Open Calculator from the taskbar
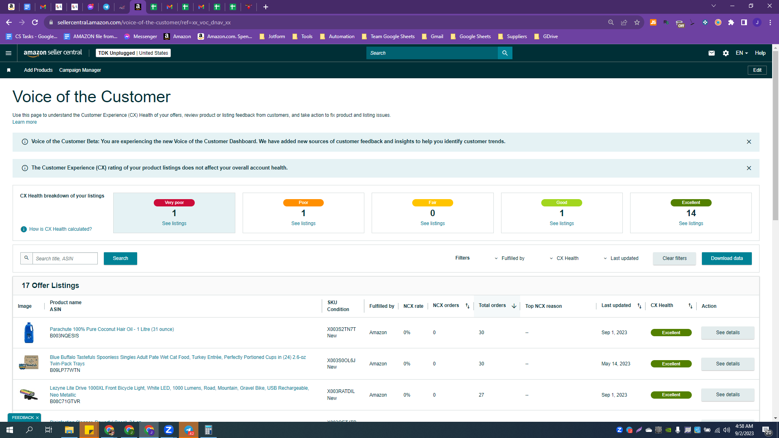779x438 pixels. (x=209, y=430)
